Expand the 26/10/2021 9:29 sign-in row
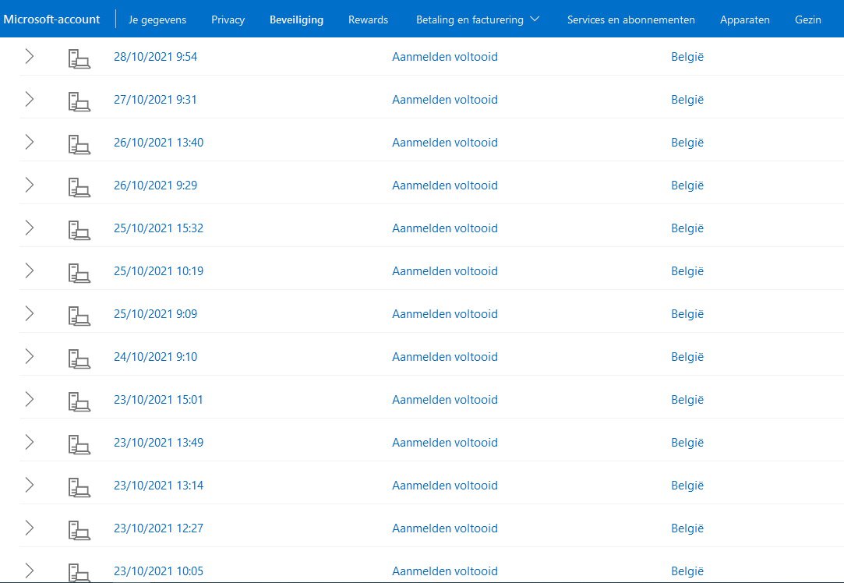 click(30, 185)
